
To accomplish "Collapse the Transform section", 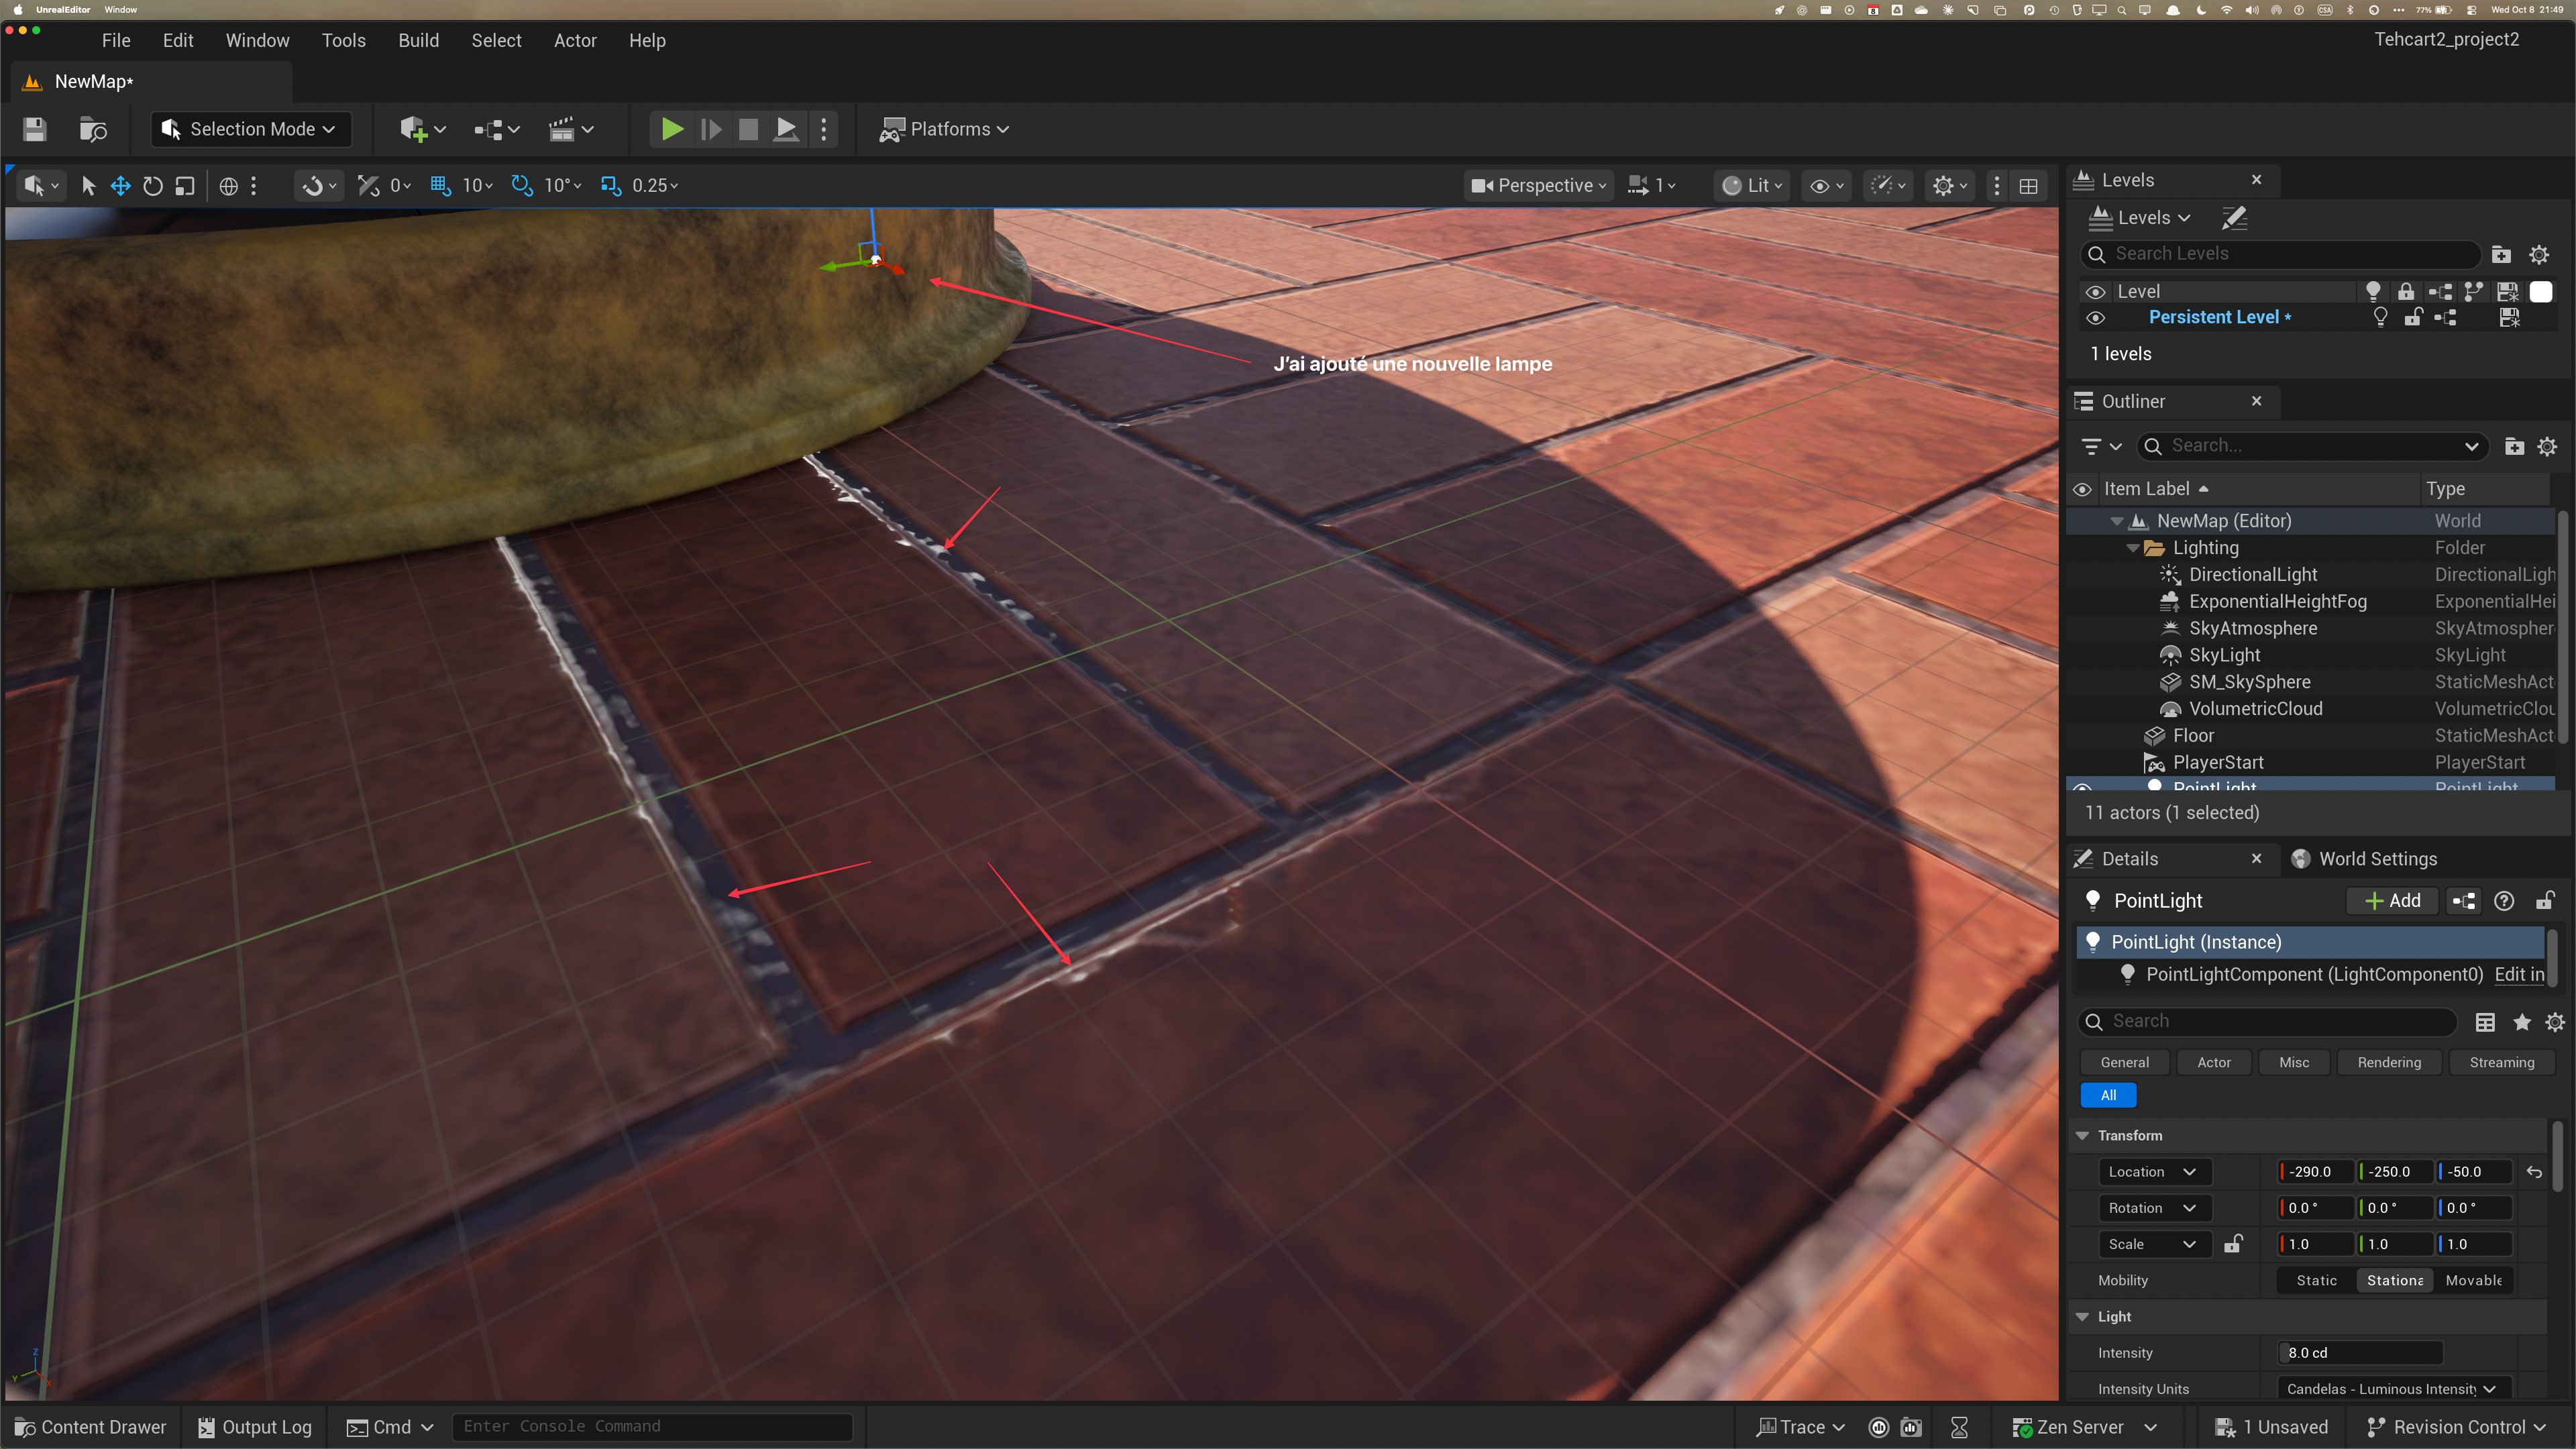I will 2083,1136.
